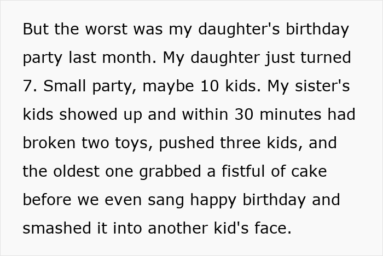Click the word "sister's"
The width and height of the screenshot is (383, 256).
[326, 86]
